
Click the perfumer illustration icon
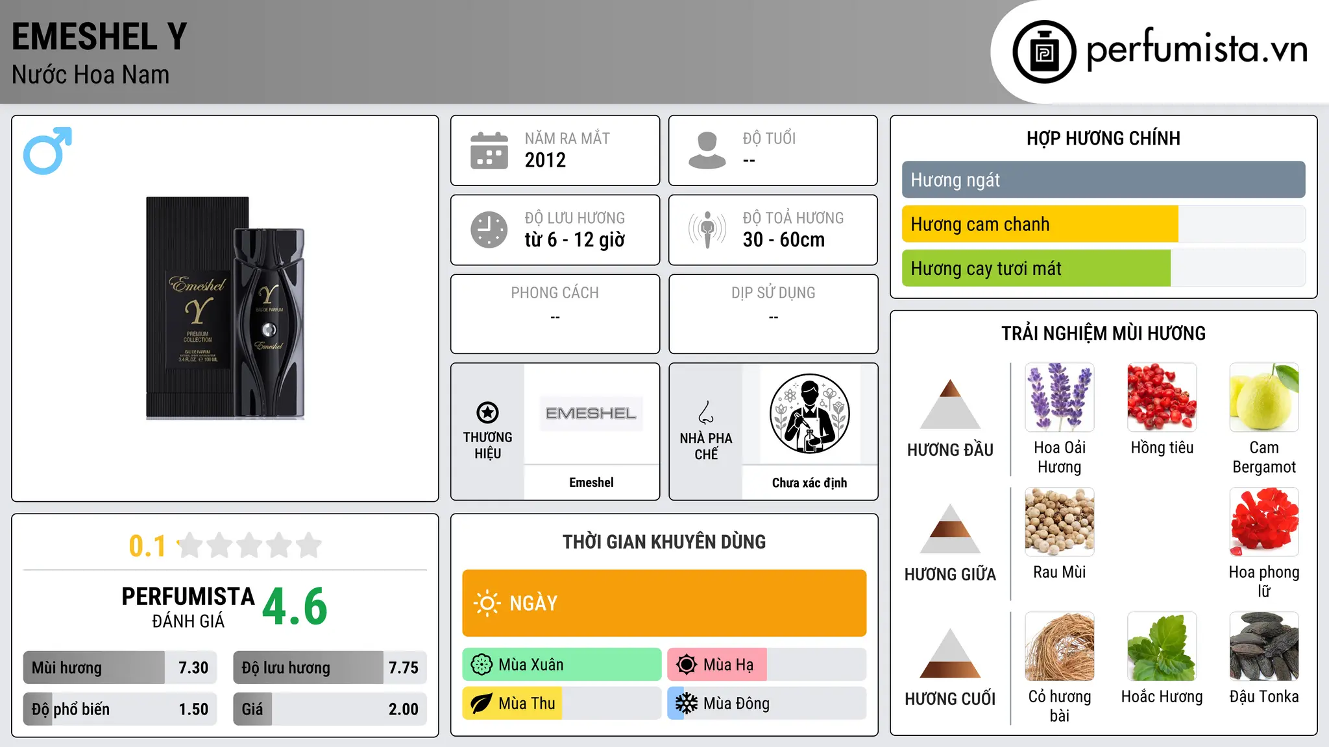809,414
